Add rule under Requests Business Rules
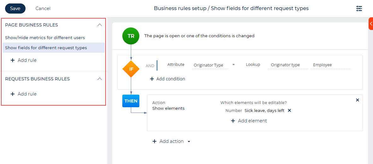The image size is (373, 164). tap(24, 94)
